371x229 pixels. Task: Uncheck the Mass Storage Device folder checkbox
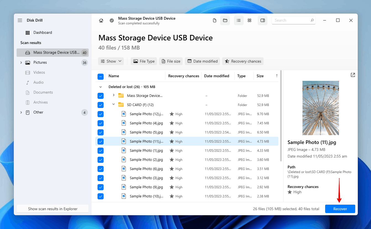pos(101,96)
